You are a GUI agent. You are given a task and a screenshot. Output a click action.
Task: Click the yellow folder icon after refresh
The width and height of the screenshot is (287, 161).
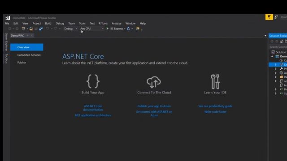click(138, 29)
